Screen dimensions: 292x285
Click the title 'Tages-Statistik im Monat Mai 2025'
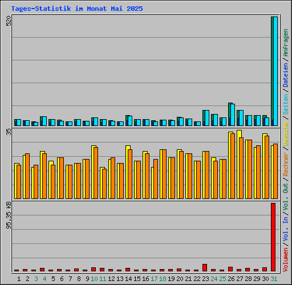click(x=77, y=9)
